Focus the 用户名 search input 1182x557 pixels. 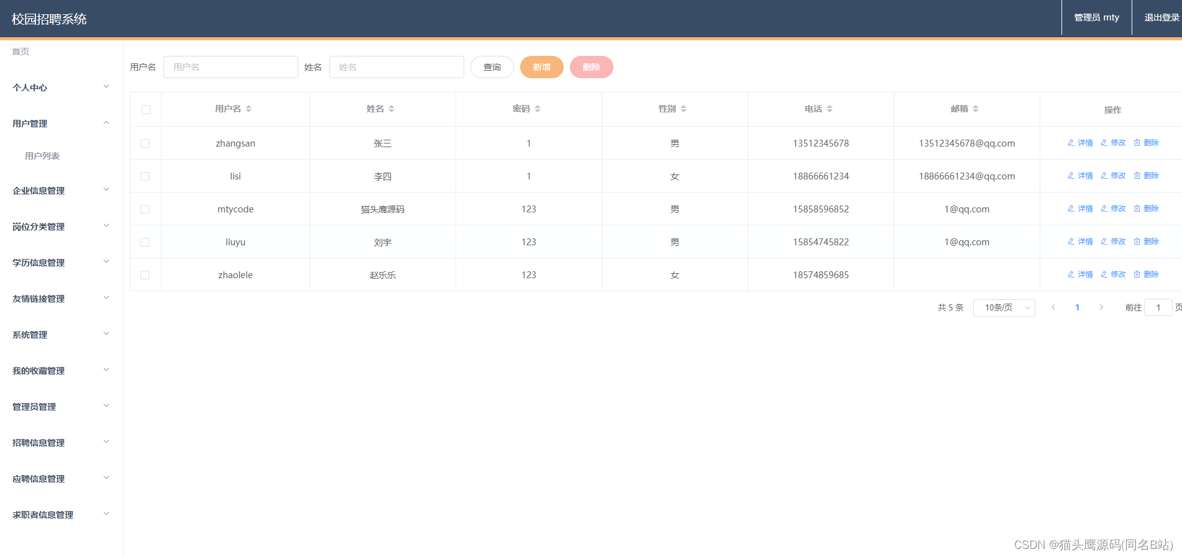click(231, 67)
